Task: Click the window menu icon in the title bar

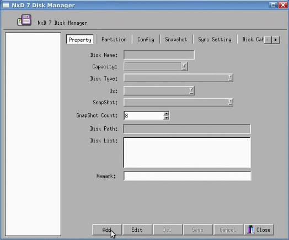Action: pyautogui.click(x=6, y=5)
